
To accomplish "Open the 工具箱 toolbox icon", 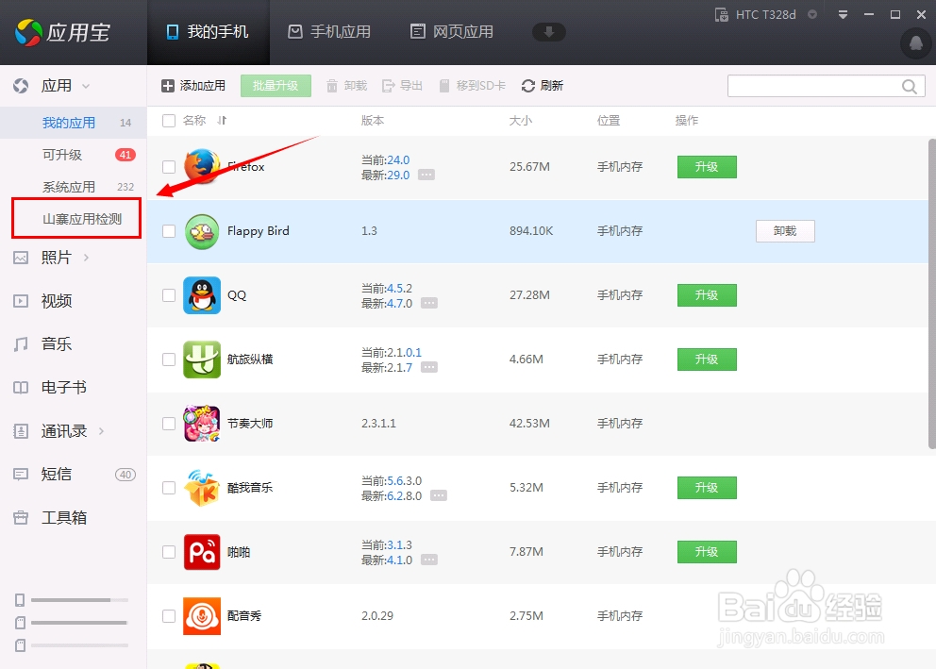I will [x=21, y=517].
